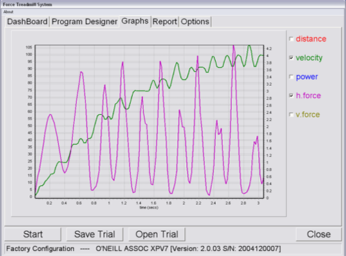The image size is (346, 256).
Task: Click the Start button
Action: point(33,235)
